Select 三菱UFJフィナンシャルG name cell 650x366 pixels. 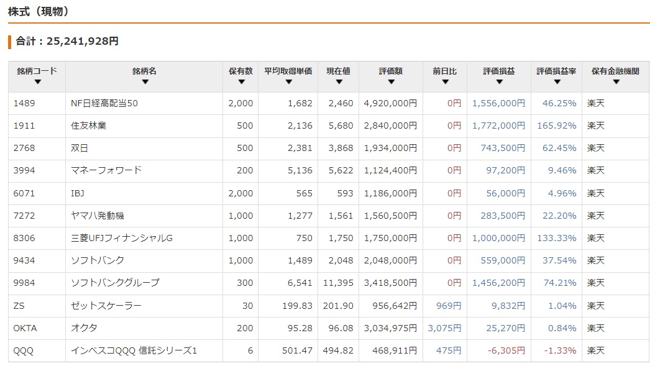pyautogui.click(x=144, y=238)
